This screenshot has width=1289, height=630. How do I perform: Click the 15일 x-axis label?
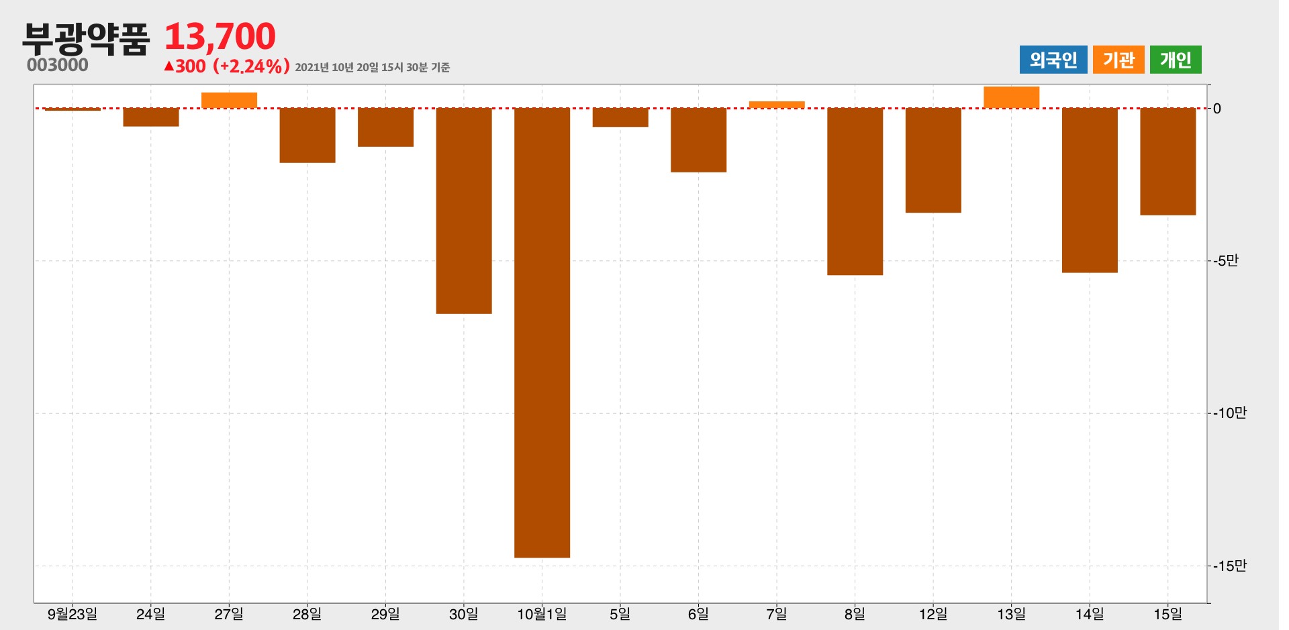pos(1167,614)
